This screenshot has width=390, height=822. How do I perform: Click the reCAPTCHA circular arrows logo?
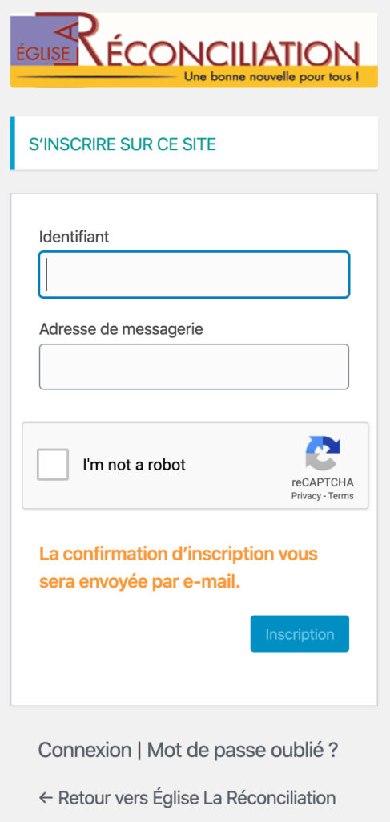point(323,453)
